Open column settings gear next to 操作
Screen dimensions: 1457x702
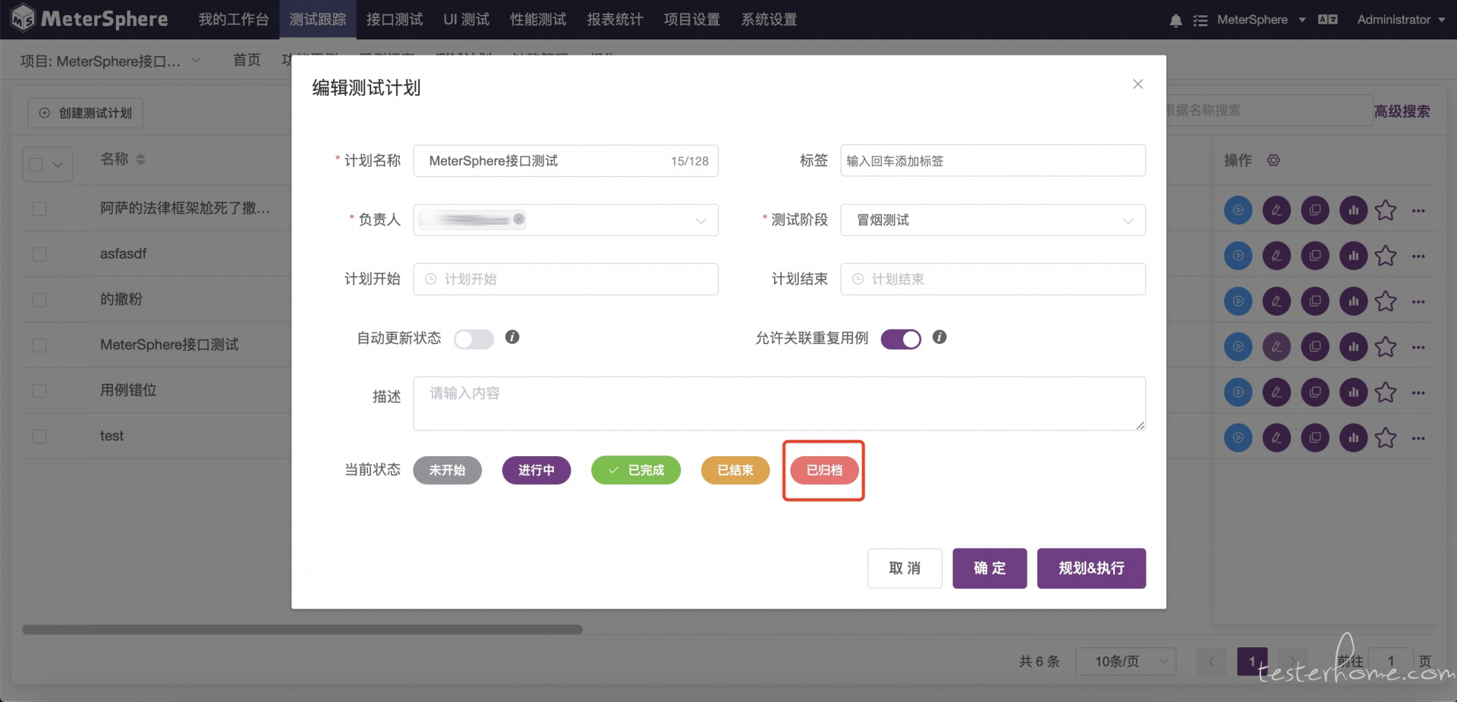pyautogui.click(x=1273, y=160)
